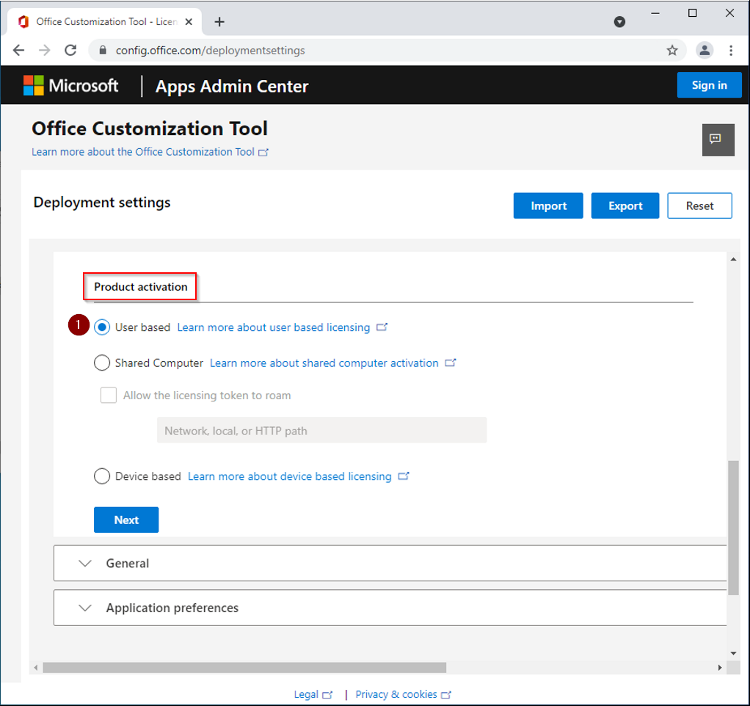Screen dimensions: 750x706
Task: Select the Device based radio button
Action: coord(102,476)
